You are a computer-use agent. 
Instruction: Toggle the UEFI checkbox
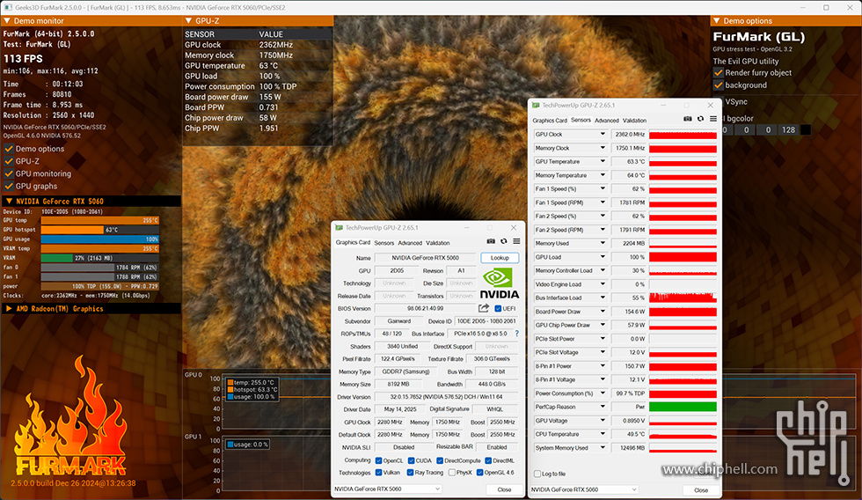point(498,309)
